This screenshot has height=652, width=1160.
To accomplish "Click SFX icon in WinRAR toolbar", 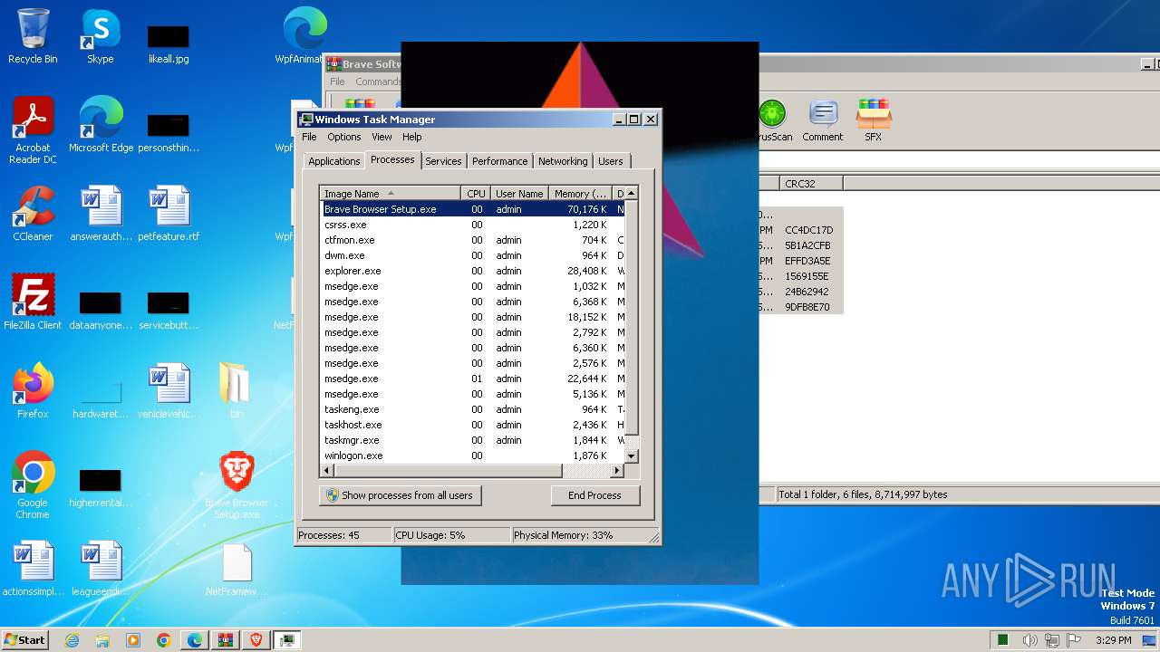I will click(x=873, y=120).
